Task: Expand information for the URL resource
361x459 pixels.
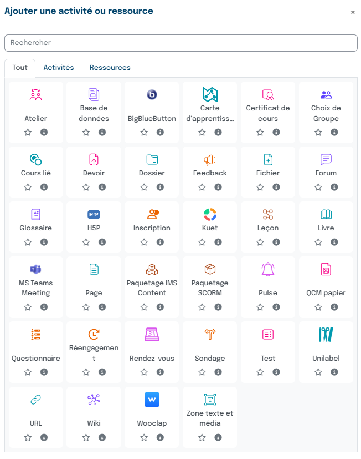Action: tap(44, 437)
